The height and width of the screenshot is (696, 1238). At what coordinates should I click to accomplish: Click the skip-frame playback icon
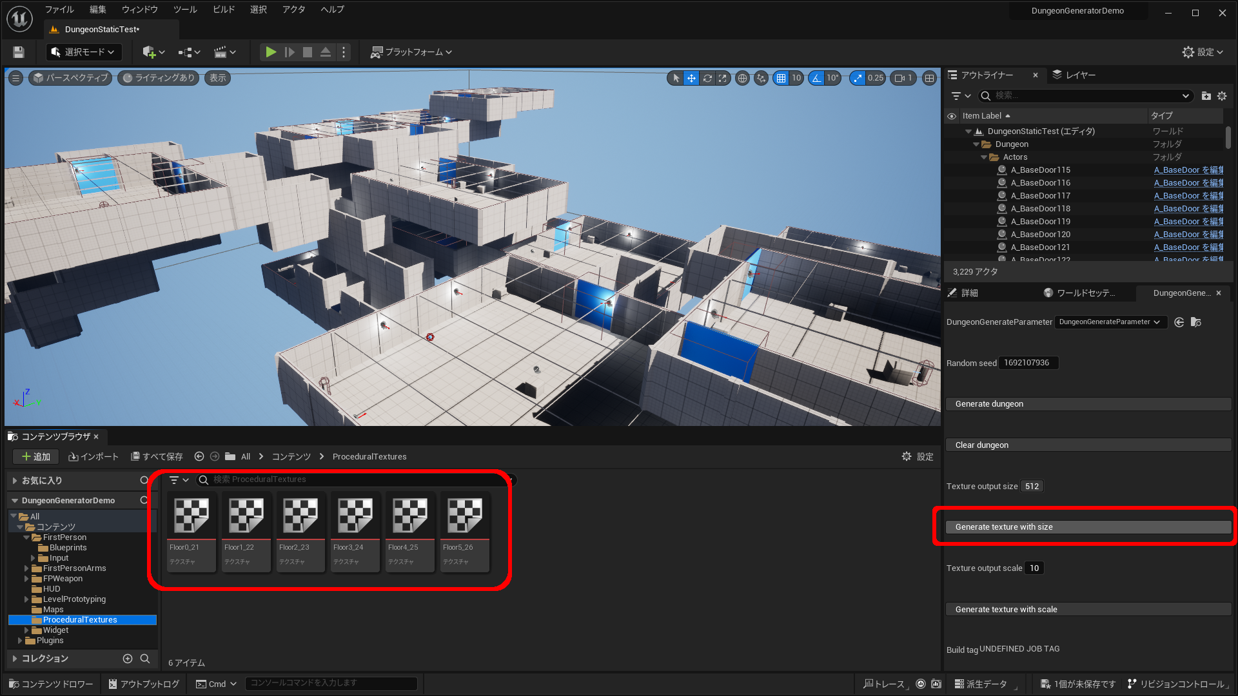(x=290, y=52)
